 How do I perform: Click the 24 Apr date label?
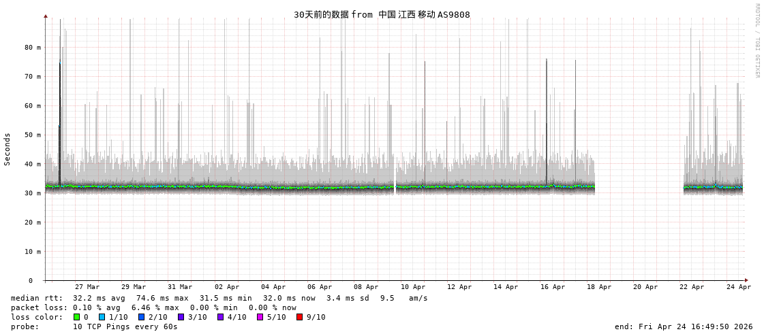739,287
